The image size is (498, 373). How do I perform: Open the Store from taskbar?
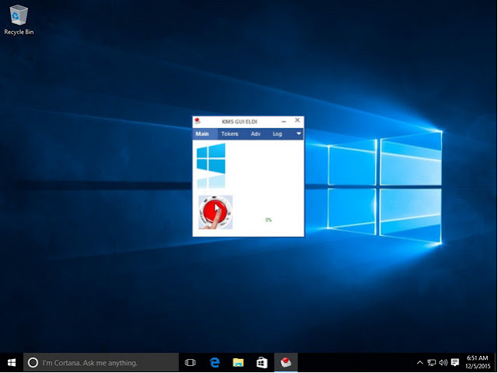click(262, 363)
